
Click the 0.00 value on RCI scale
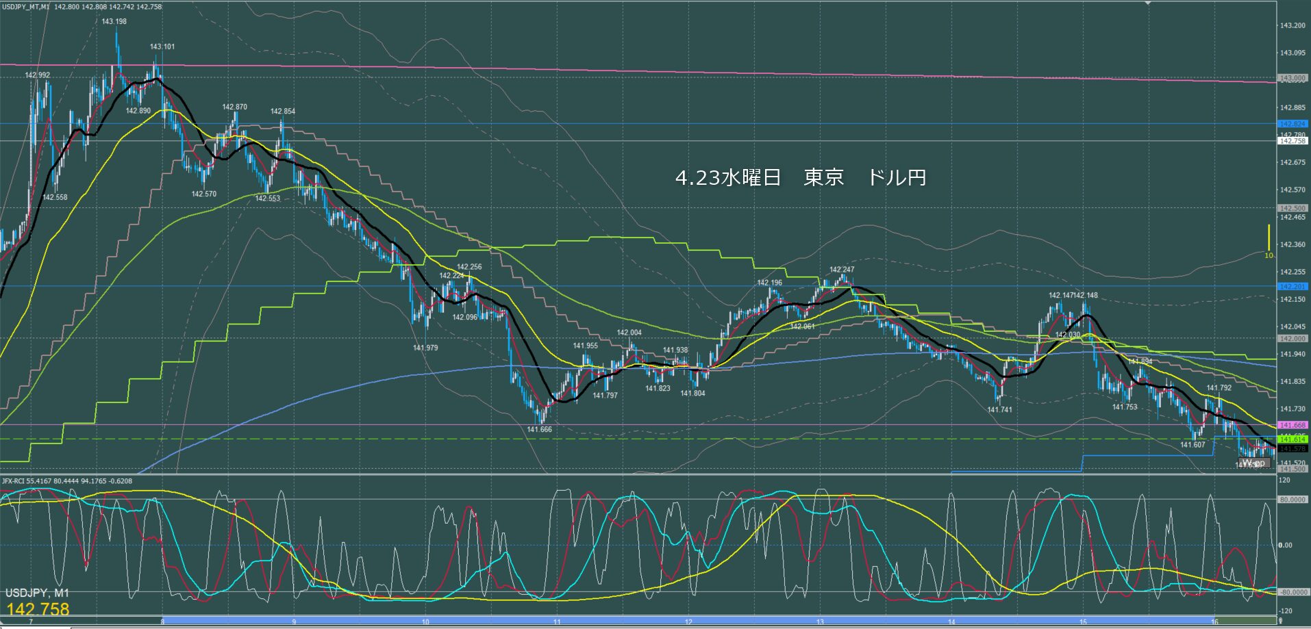1286,545
